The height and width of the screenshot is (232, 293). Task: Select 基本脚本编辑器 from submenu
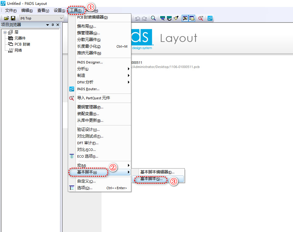(157, 172)
